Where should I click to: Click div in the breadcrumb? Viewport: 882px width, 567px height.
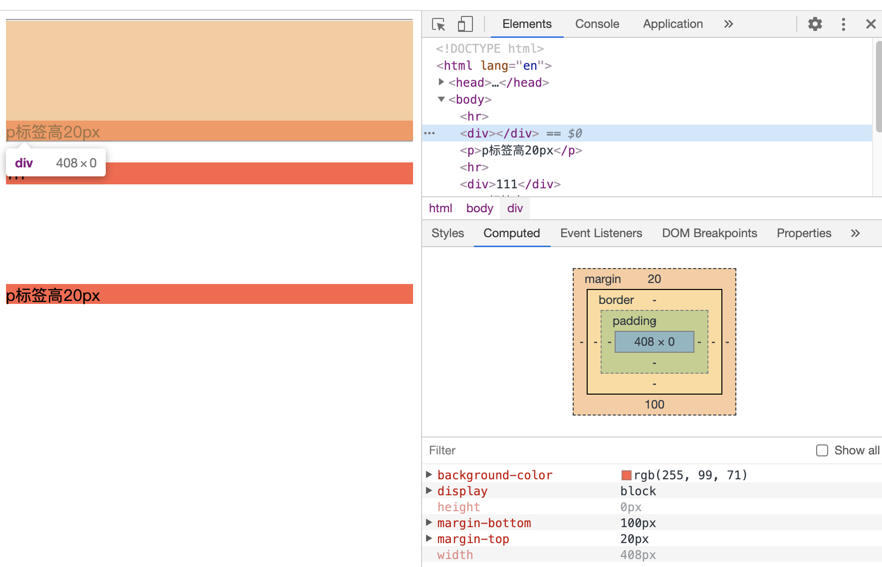tap(515, 208)
